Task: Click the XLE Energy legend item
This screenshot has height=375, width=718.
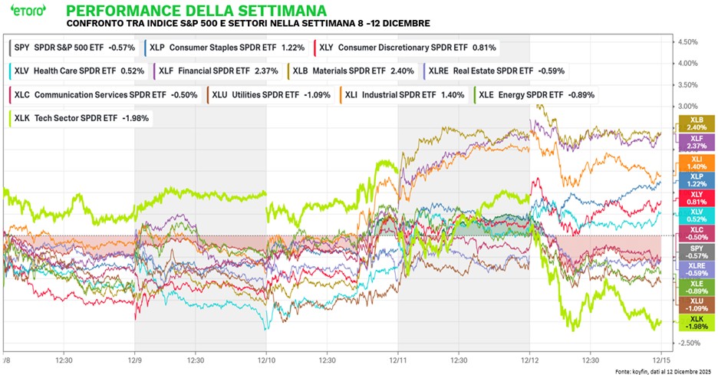Action: pos(536,95)
